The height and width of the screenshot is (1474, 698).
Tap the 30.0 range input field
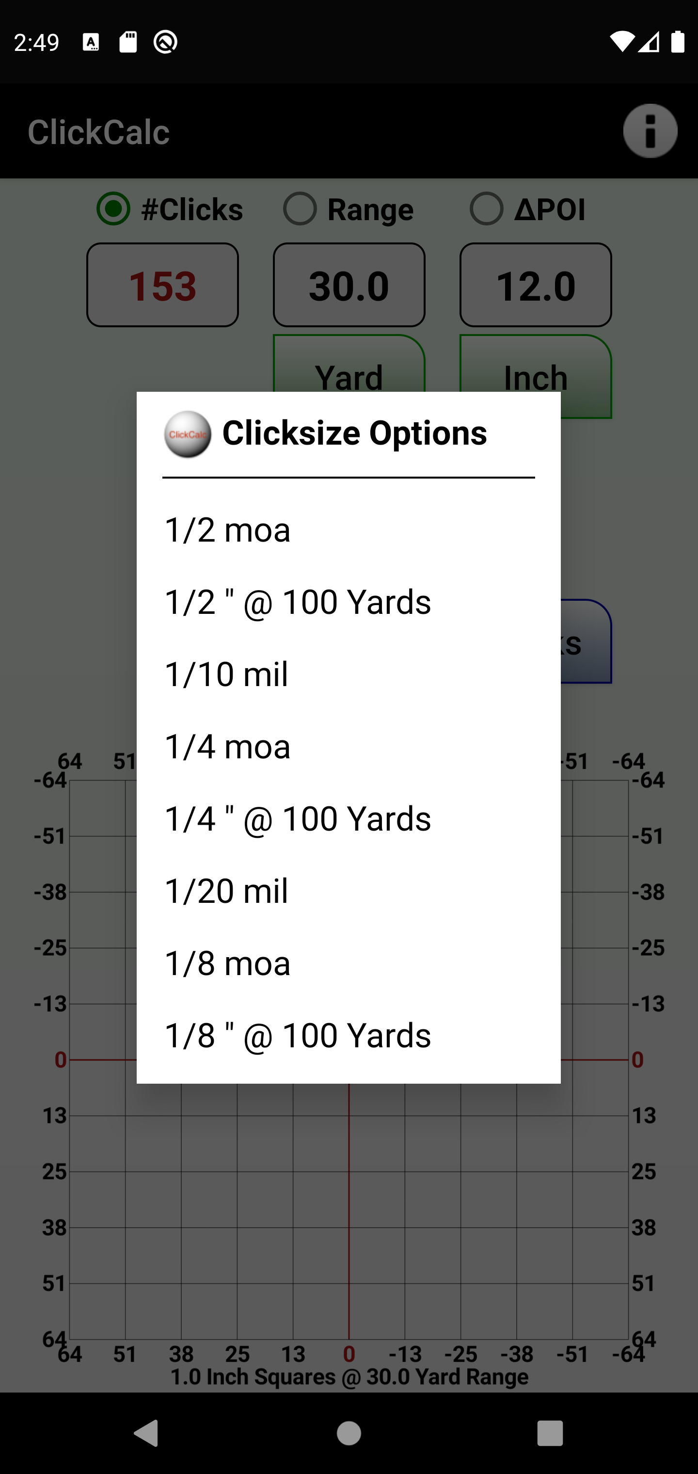point(349,285)
